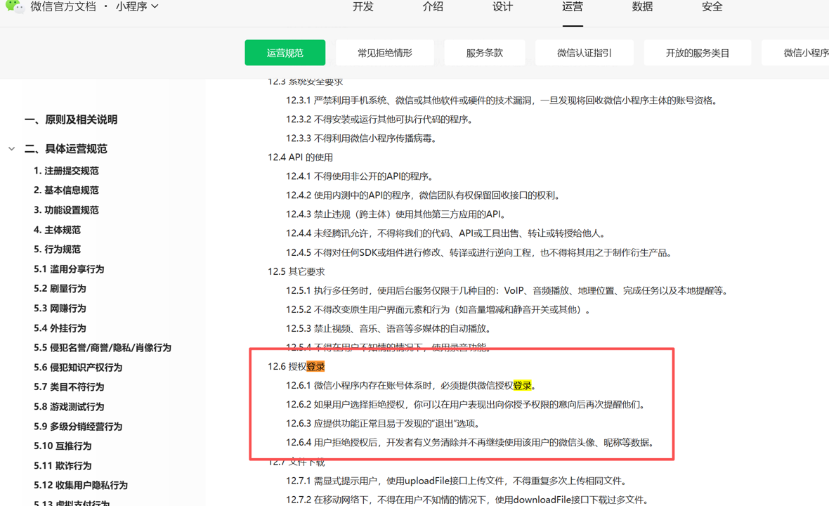Jump to 4. 主体规范

pyautogui.click(x=57, y=230)
